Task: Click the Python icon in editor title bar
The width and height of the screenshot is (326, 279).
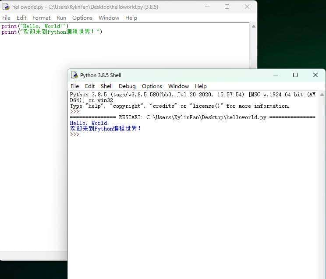Action: 6,7
